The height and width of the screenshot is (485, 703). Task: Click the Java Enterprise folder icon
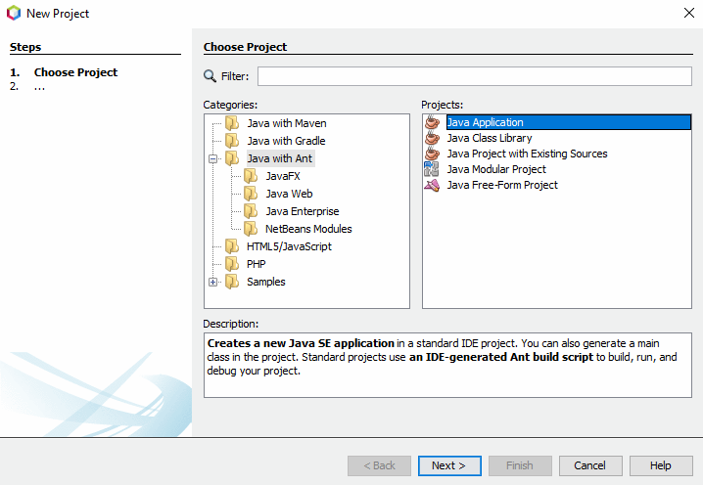(251, 211)
